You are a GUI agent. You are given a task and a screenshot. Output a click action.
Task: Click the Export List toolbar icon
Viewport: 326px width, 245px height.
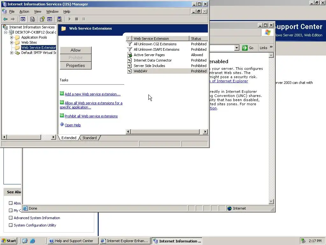[x=33, y=19]
